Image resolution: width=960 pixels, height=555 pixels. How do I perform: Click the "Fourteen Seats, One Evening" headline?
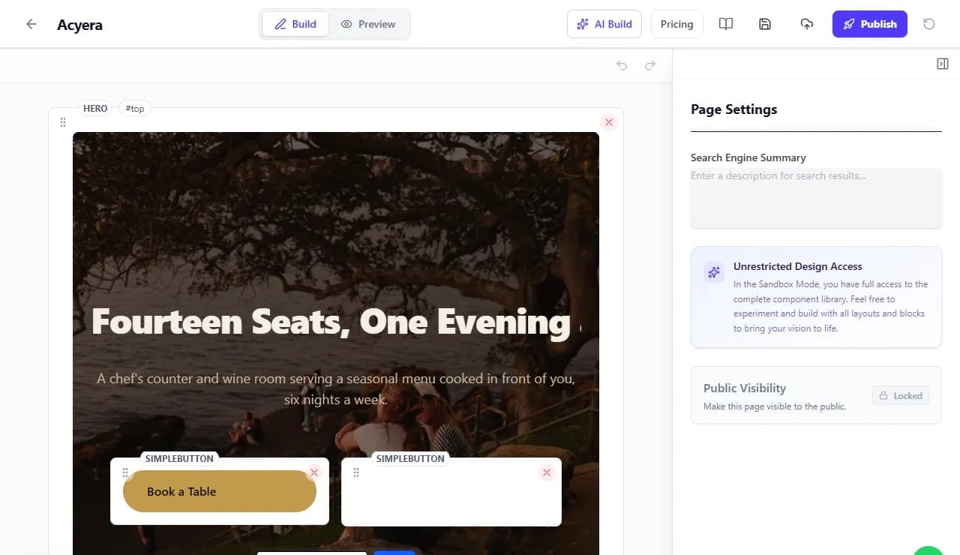point(336,322)
